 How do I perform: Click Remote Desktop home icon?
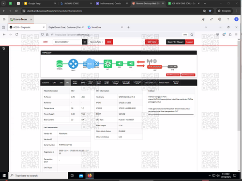pyautogui.click(x=4, y=19)
